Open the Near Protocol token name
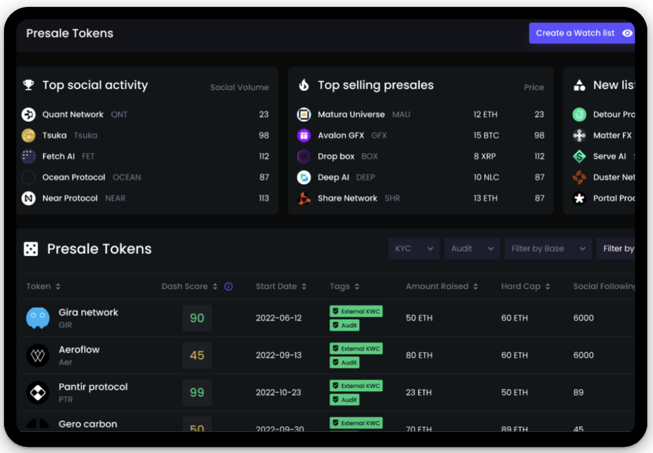 [x=70, y=198]
